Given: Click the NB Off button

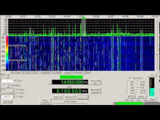Looking at the screenshot, I should [131, 96].
